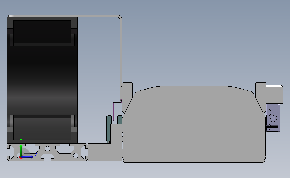Pick the circular bore on the sensor bracket
The height and width of the screenshot is (178, 290).
click(273, 118)
